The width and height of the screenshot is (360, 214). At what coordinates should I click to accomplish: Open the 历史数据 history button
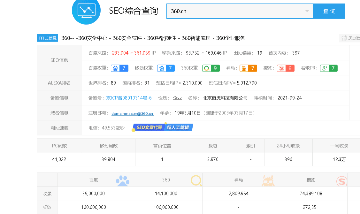(350, 38)
